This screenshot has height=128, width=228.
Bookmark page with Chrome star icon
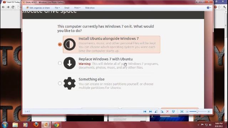(219, 7)
